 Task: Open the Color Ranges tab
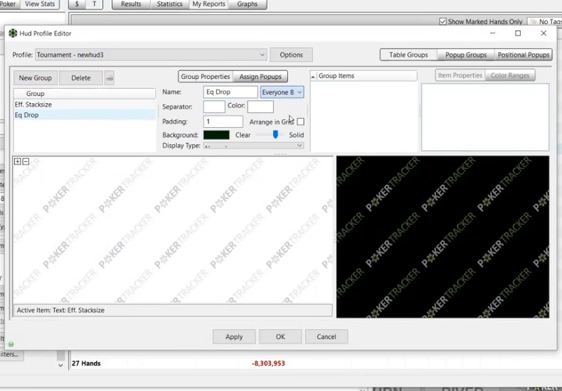(510, 75)
